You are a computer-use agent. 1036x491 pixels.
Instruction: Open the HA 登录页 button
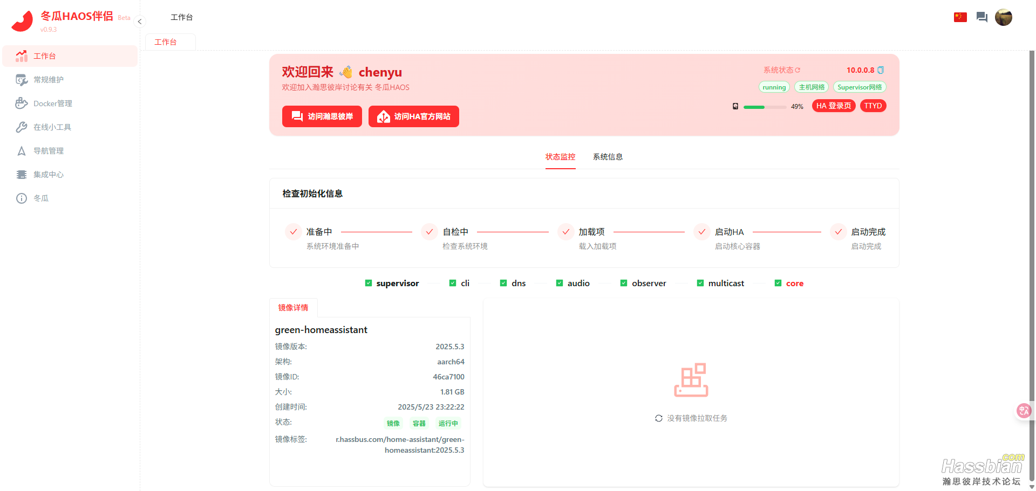(833, 106)
